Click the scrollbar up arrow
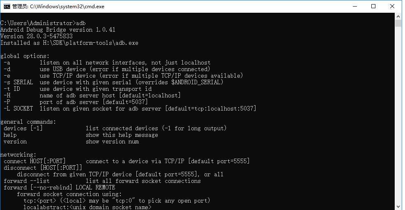 (x=398, y=16)
